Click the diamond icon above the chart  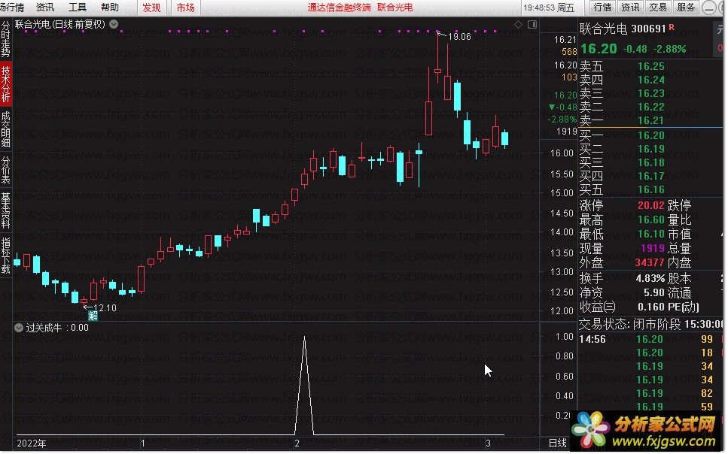518,24
